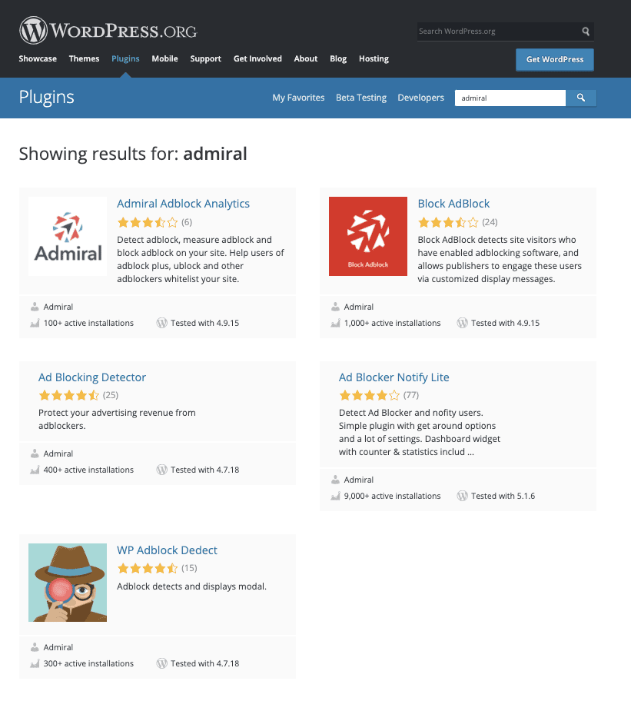Click 'Tested with 5.1.6' text
Viewport: 631px width, 701px height.
(503, 496)
